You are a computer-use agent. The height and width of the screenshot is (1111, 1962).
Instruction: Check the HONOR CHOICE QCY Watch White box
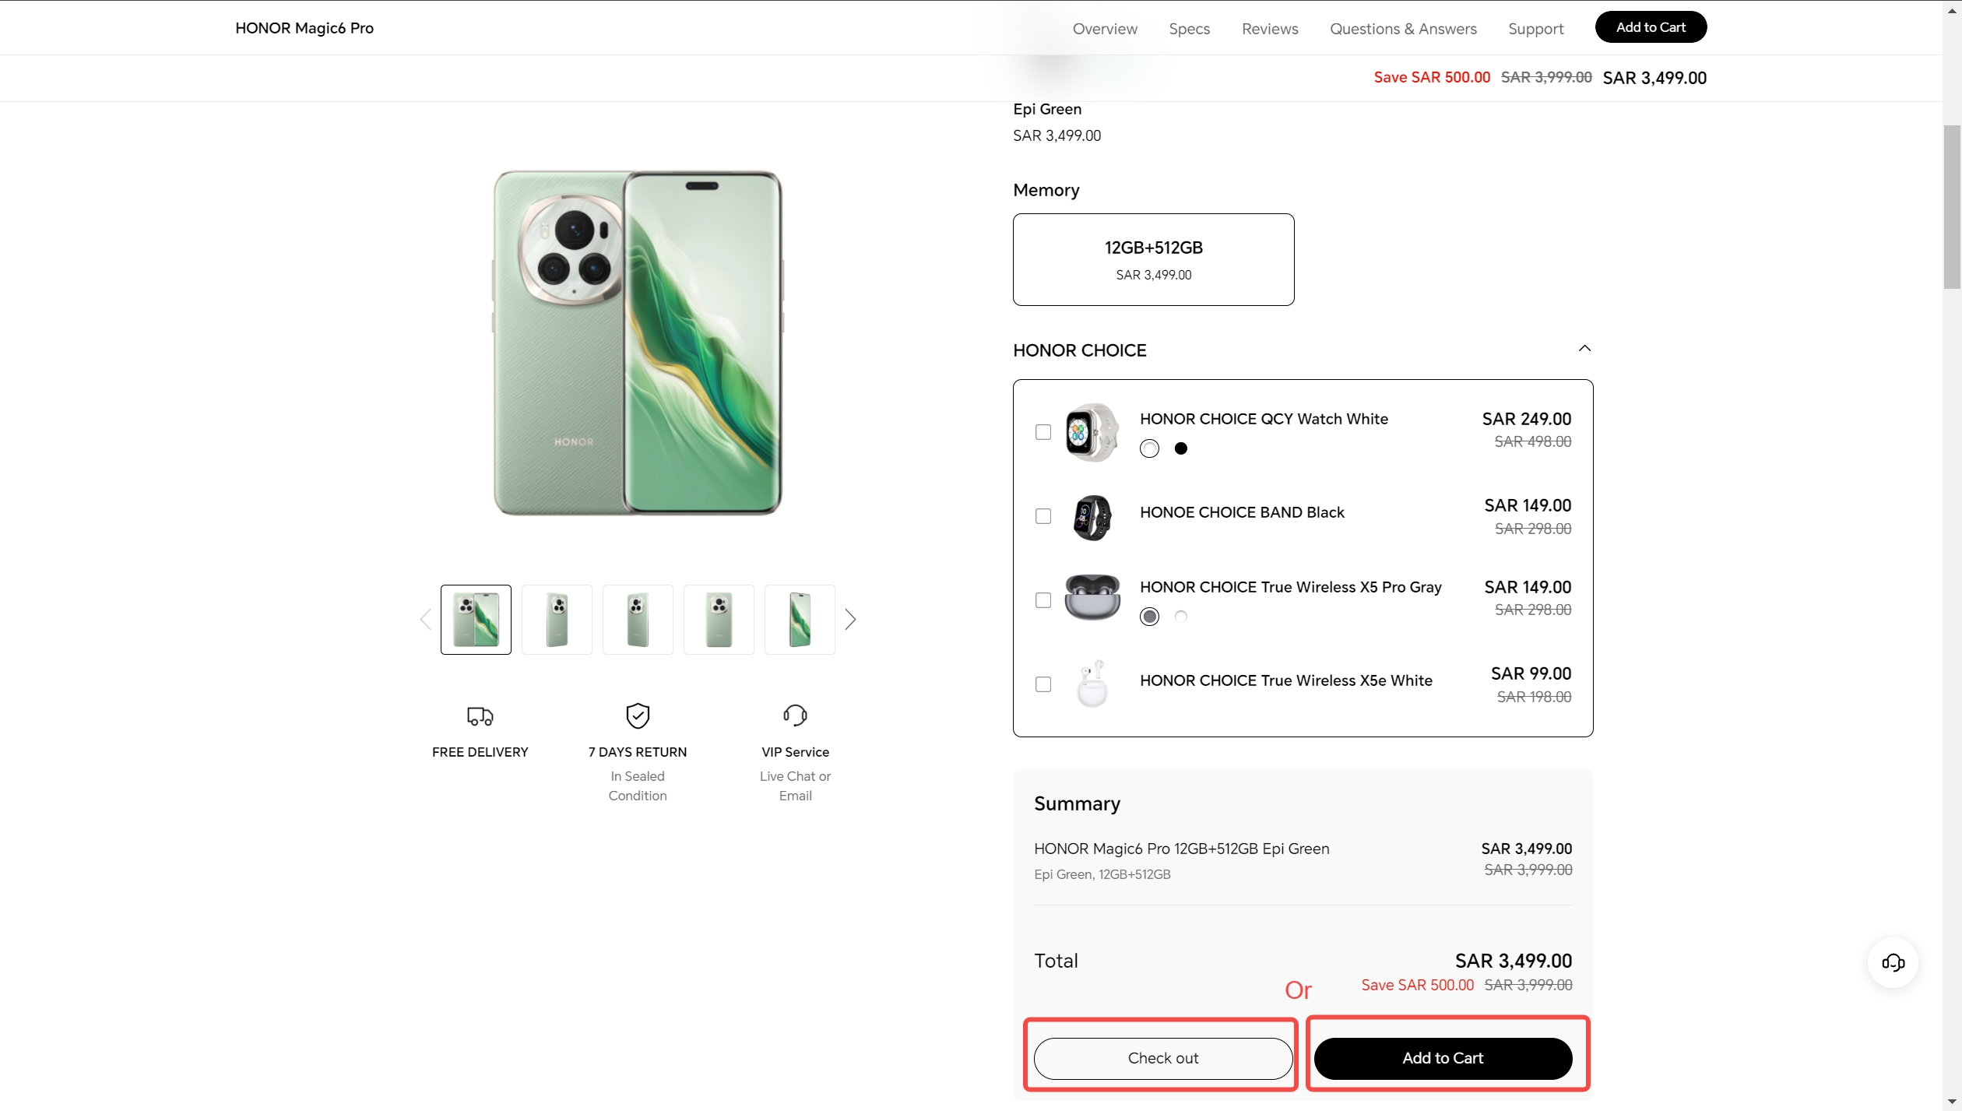pyautogui.click(x=1043, y=432)
